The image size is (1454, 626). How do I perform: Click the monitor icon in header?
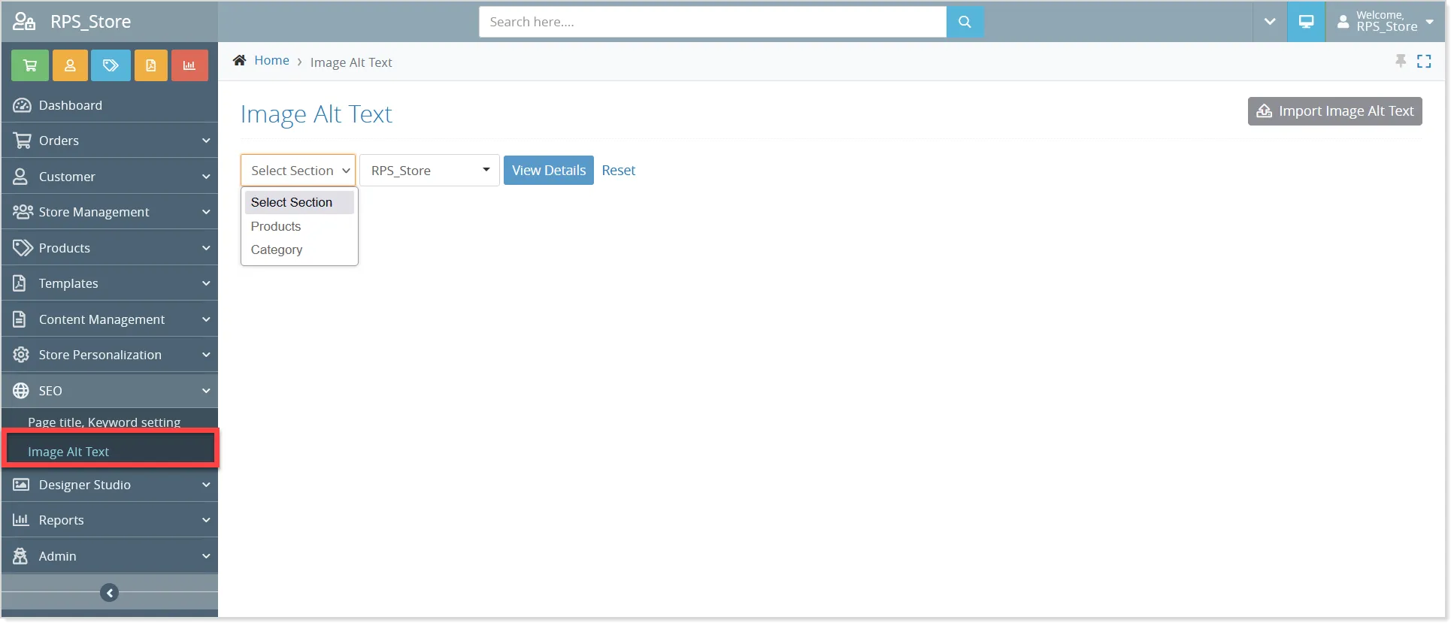pyautogui.click(x=1306, y=22)
